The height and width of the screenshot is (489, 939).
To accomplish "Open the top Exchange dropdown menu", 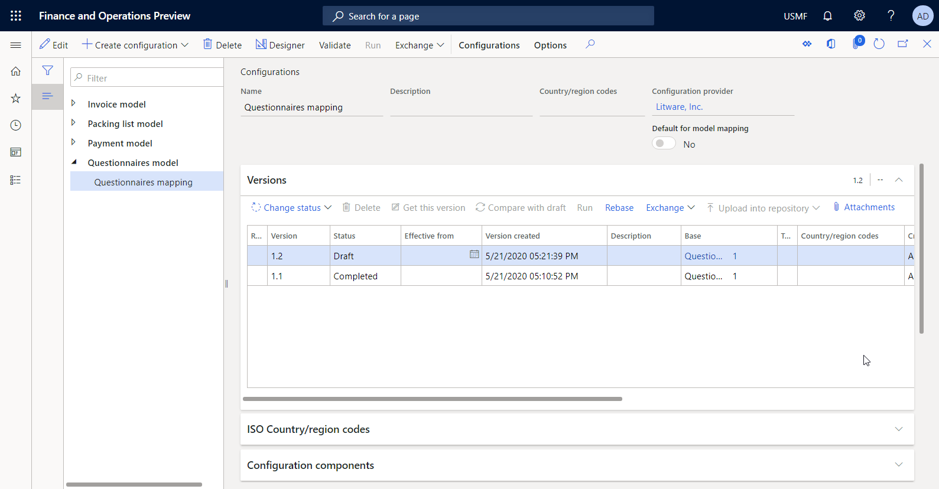I will click(x=420, y=45).
